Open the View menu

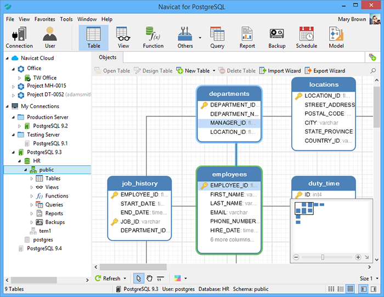[24, 19]
